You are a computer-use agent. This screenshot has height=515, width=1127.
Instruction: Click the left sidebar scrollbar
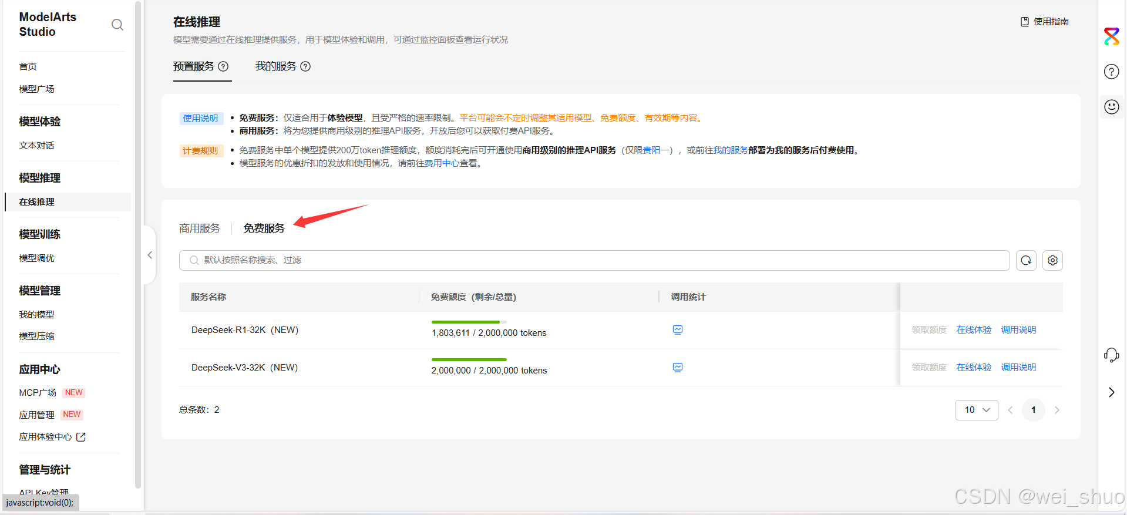pos(138,244)
